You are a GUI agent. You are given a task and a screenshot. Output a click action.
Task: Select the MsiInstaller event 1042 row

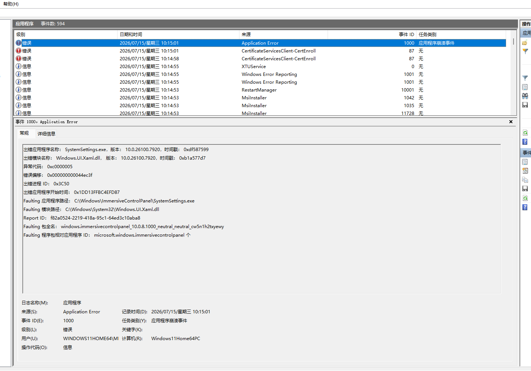click(x=260, y=97)
